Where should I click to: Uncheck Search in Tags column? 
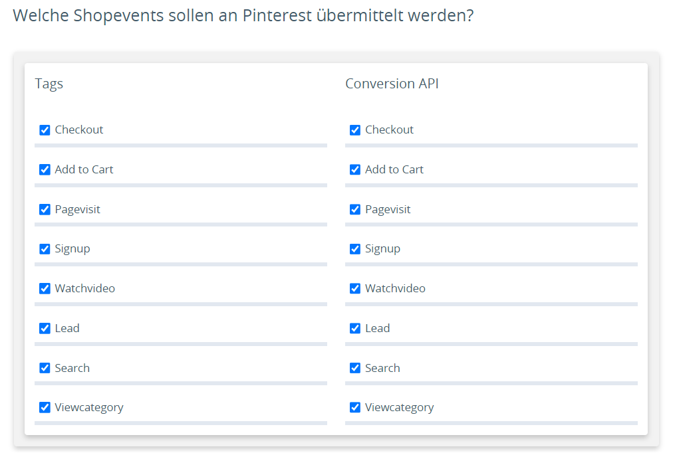(x=45, y=368)
